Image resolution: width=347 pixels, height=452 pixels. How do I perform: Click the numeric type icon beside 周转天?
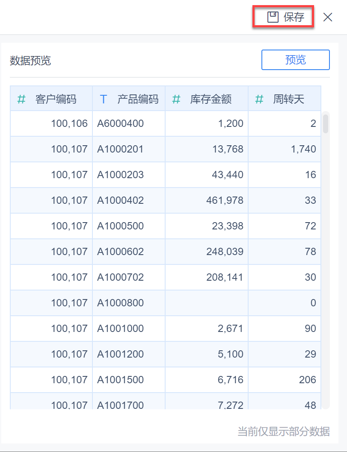[x=259, y=99]
